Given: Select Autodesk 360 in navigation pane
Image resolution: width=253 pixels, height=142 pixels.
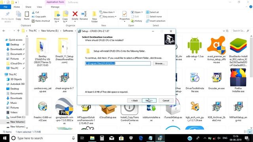Looking at the screenshot, I should tap(17, 84).
